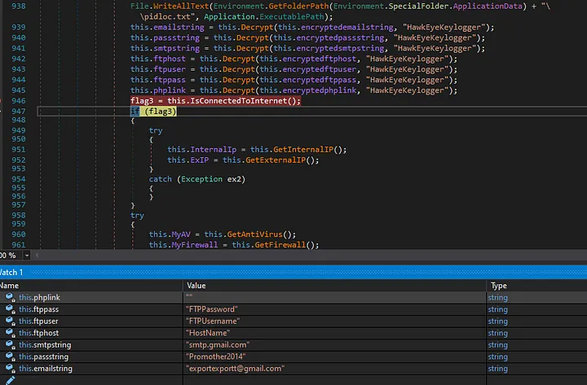Click the string type of this.phplink
This screenshot has width=587, height=385.
[497, 298]
